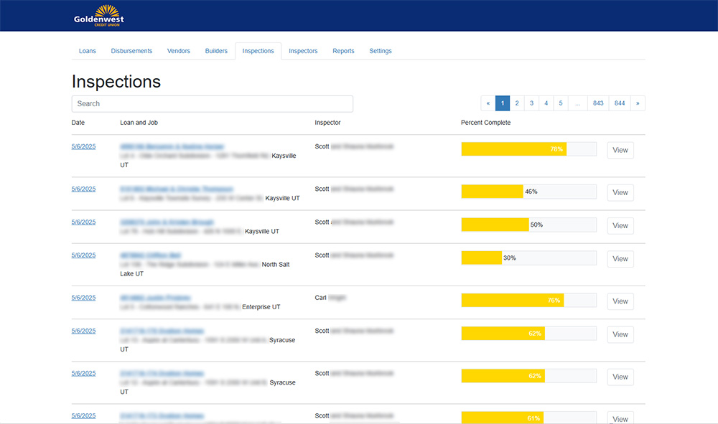This screenshot has height=424, width=718.
Task: Jump to page 2 of inspections
Action: [x=517, y=103]
